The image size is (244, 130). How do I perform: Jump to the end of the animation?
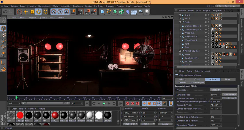120,103
